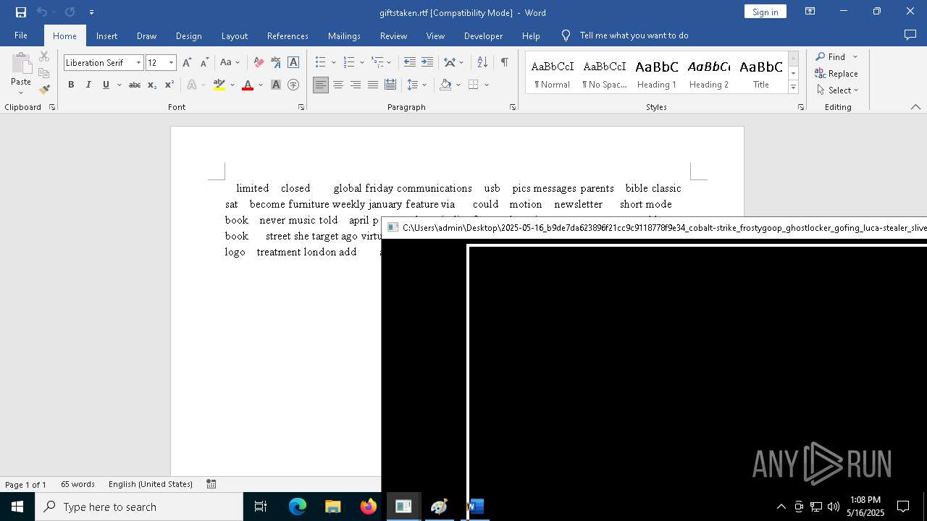The height and width of the screenshot is (521, 927).
Task: Click the macro recording status bar icon
Action: 211,484
